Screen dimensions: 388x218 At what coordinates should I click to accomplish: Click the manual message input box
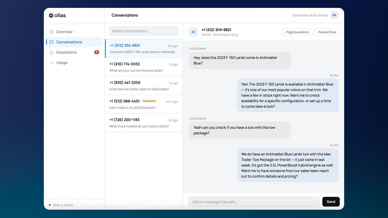coord(254,202)
